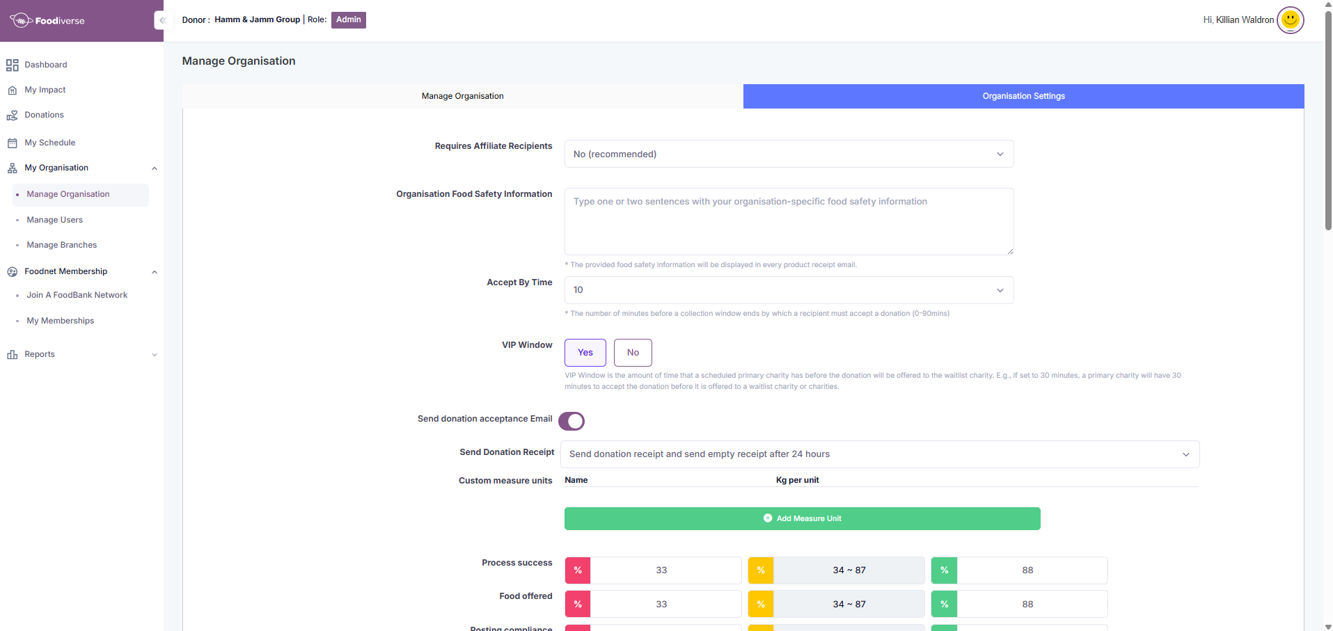Click the My Impact sidebar icon
The image size is (1333, 631).
[x=12, y=90]
